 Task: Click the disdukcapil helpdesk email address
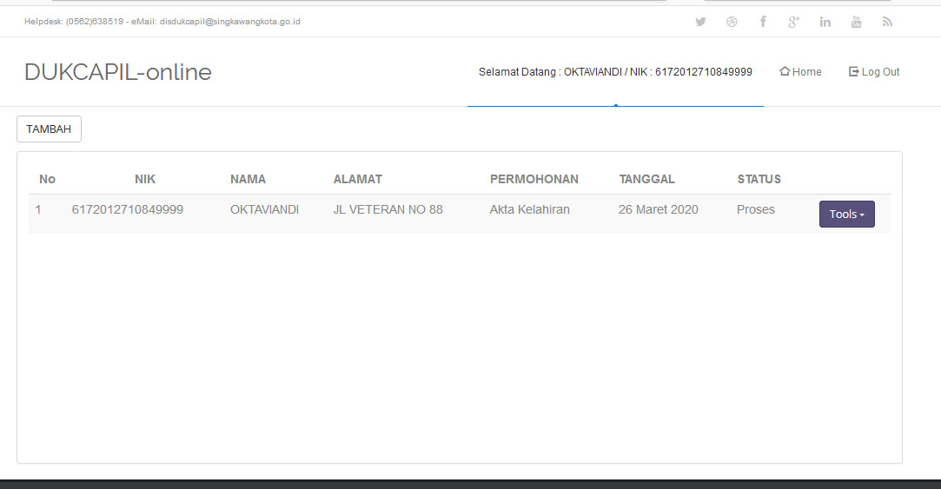pyautogui.click(x=230, y=22)
